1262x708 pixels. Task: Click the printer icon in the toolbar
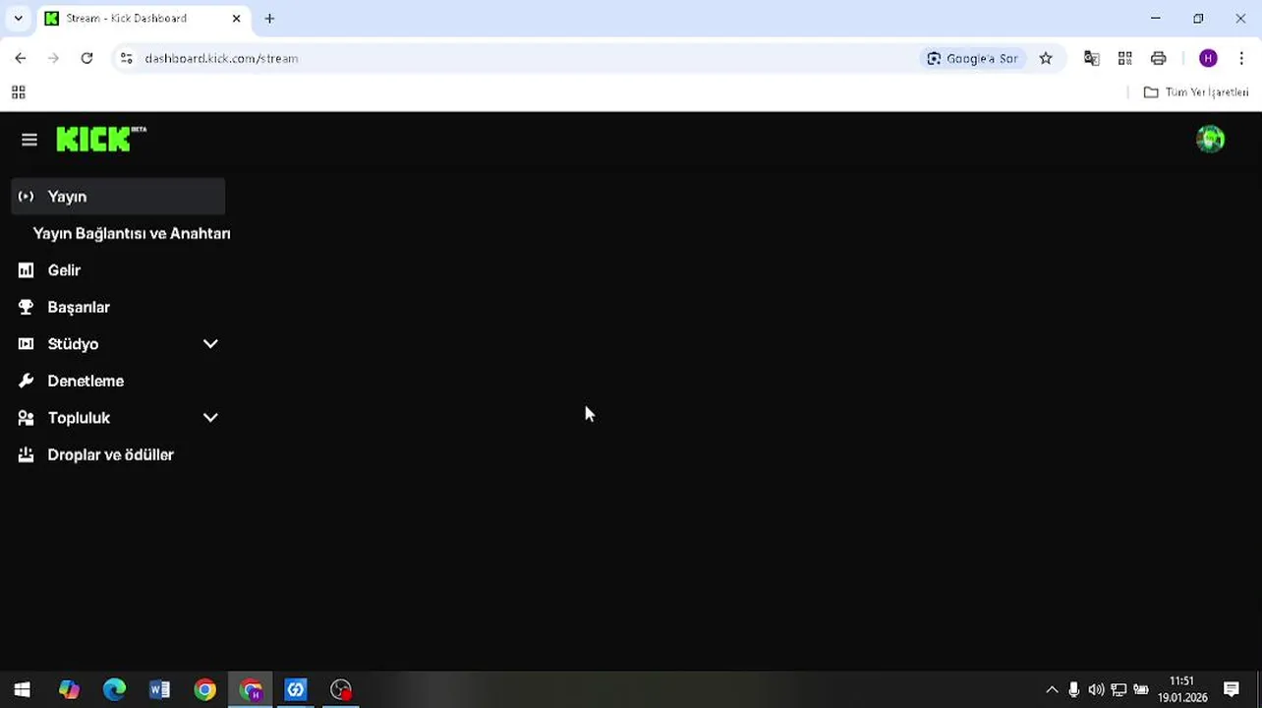(x=1159, y=58)
